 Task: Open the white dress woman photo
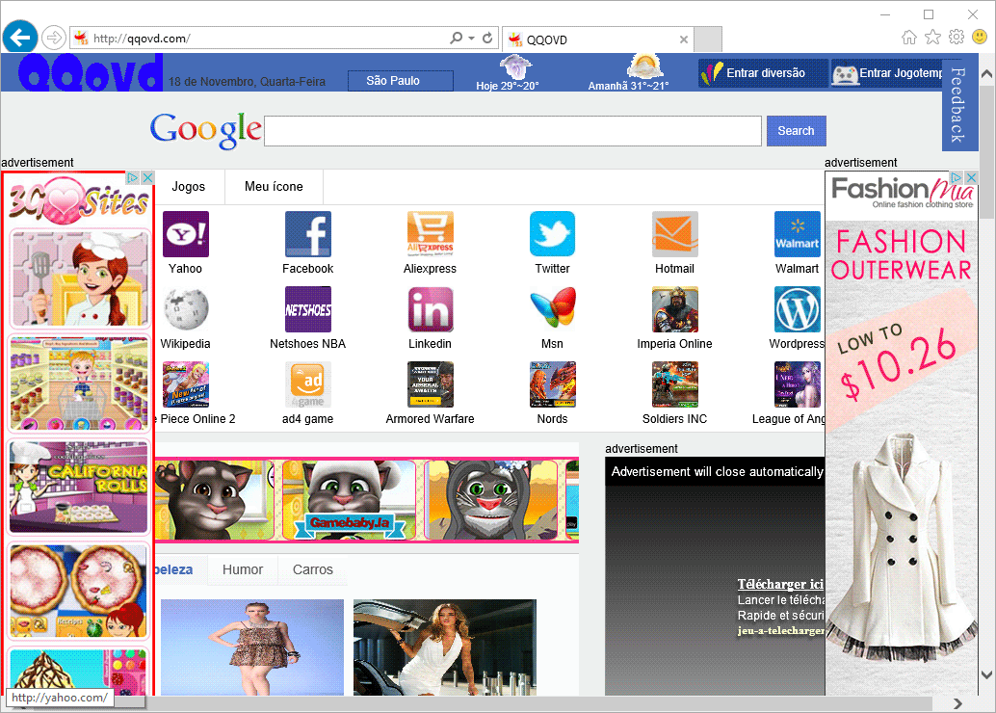[445, 647]
